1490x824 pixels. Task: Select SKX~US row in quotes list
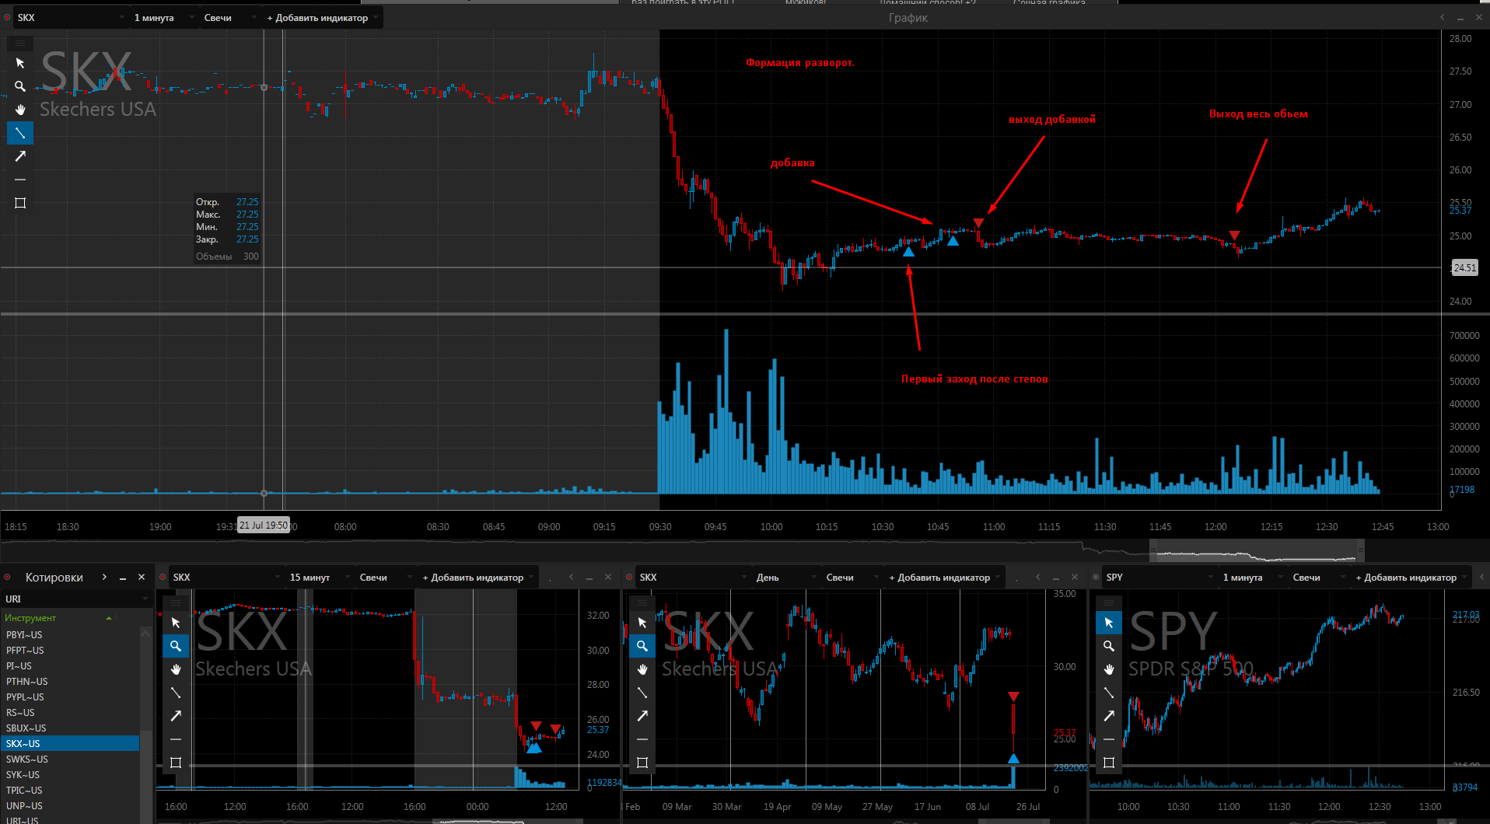pos(70,743)
